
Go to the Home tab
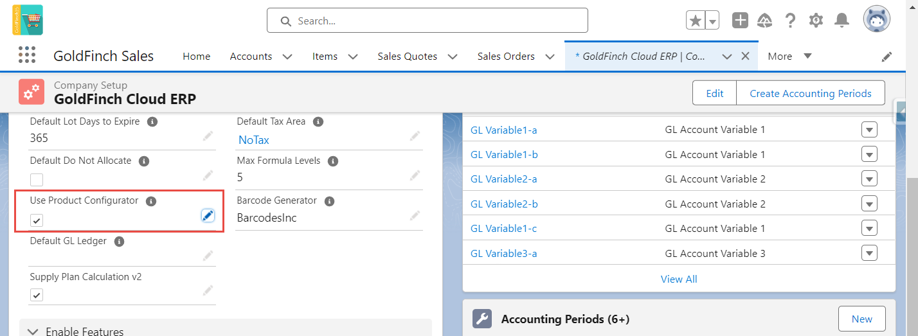pyautogui.click(x=196, y=57)
